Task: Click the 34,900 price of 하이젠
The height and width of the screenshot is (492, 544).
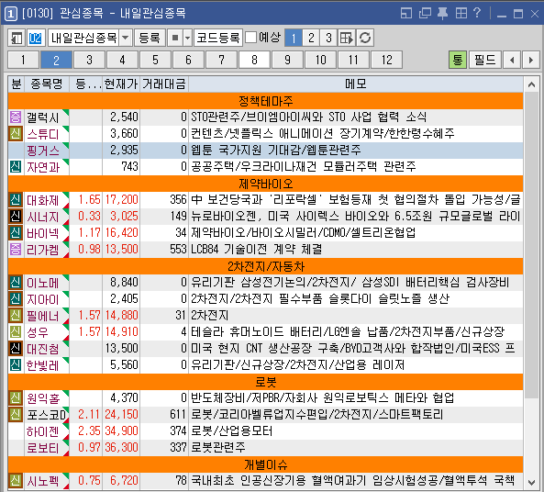Action: pos(121,431)
